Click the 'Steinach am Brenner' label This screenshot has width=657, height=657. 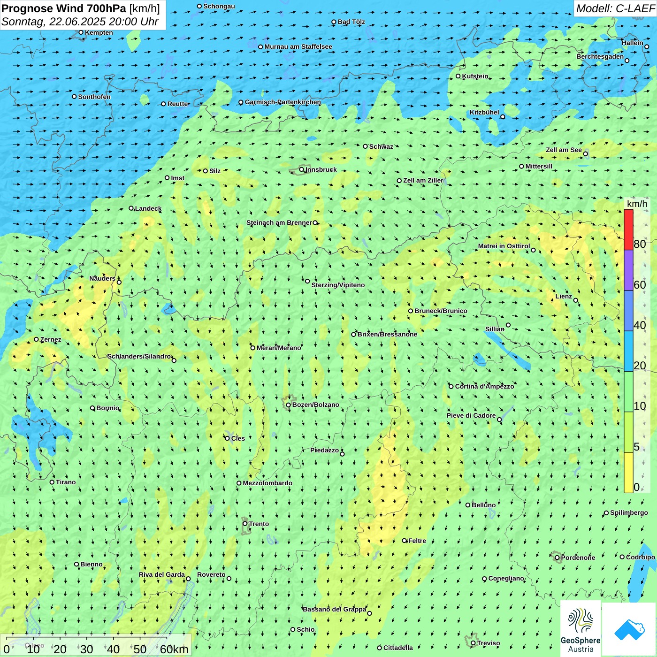[279, 222]
